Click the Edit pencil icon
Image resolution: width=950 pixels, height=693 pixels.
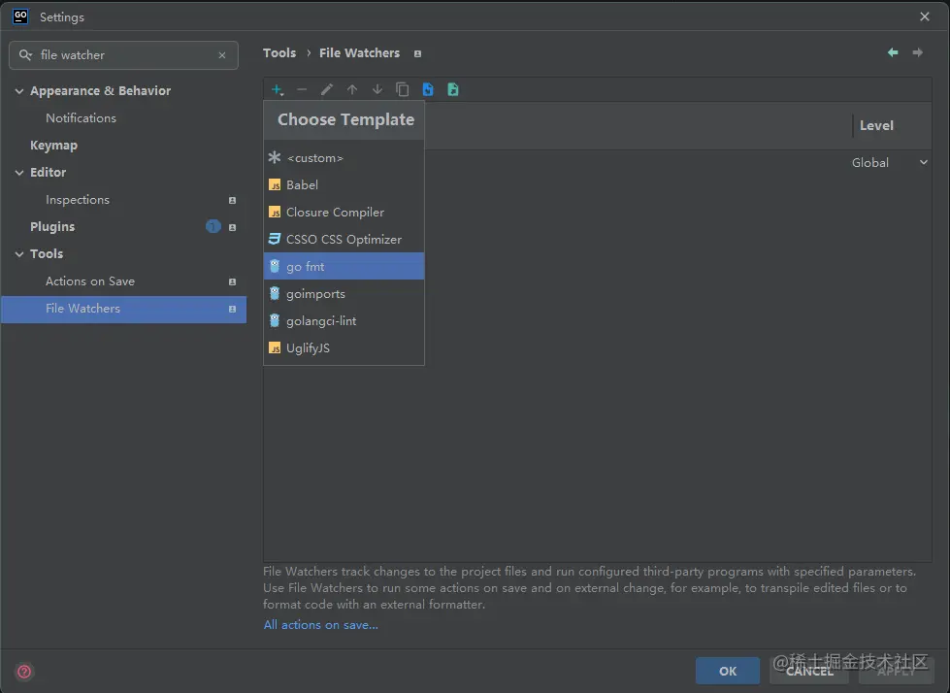(x=327, y=89)
